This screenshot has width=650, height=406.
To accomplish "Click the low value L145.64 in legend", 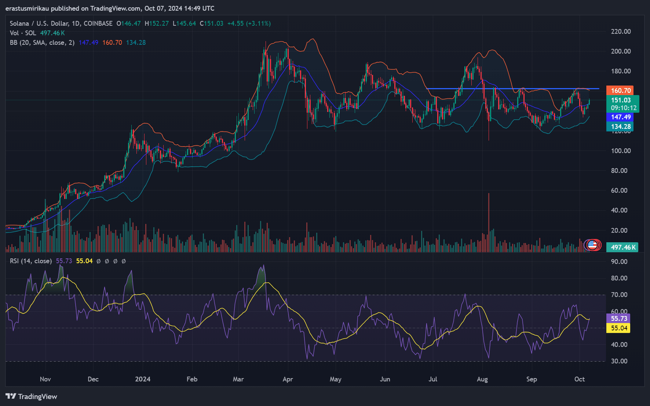I will click(184, 23).
